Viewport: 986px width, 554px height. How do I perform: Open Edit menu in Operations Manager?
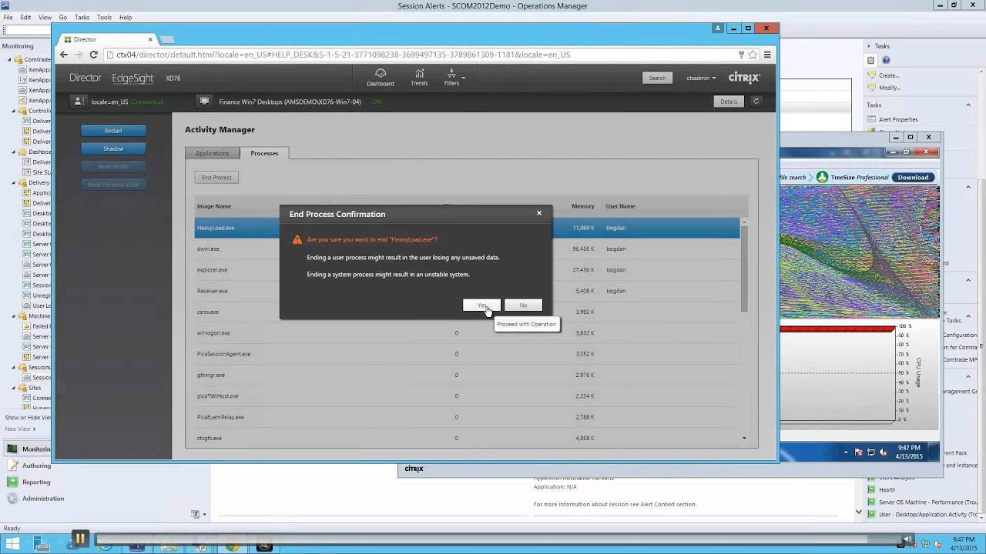(25, 17)
